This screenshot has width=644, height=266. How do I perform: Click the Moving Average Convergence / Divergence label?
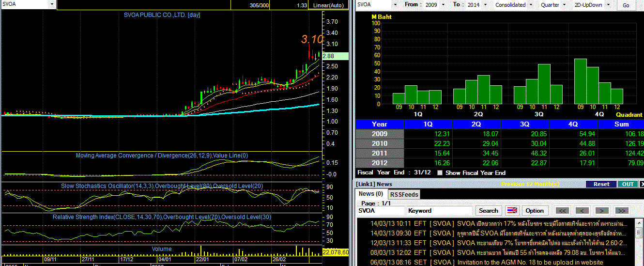coord(162,156)
